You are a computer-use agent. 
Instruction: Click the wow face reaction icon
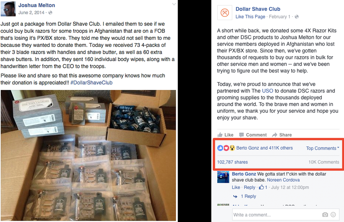[x=232, y=148]
